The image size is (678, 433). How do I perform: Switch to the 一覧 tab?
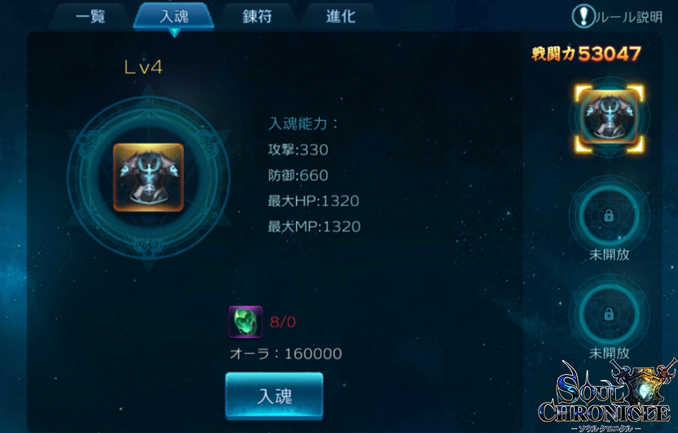tap(90, 16)
